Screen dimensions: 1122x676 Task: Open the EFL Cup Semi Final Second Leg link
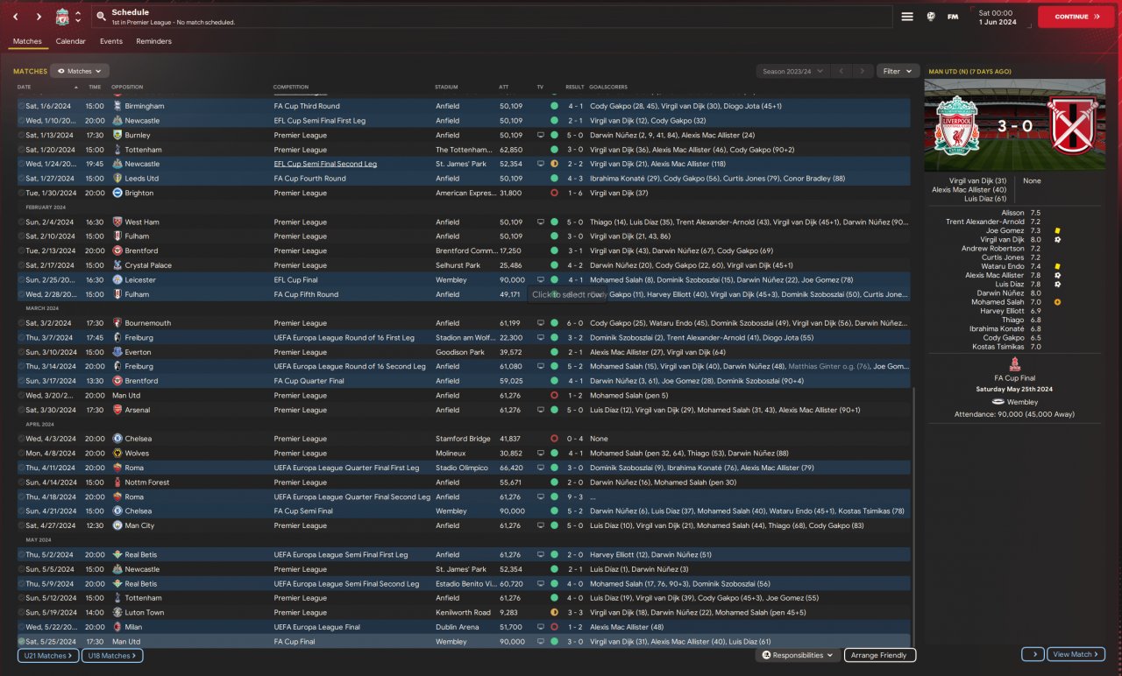coord(325,164)
